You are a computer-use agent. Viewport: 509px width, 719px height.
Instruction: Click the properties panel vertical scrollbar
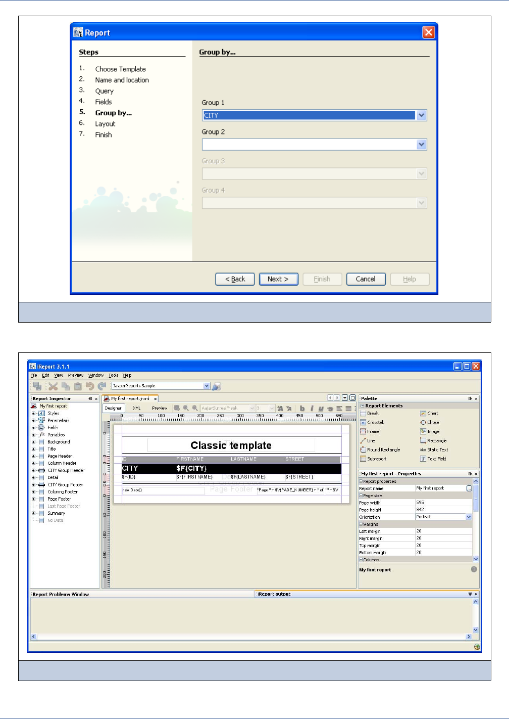coord(476,520)
